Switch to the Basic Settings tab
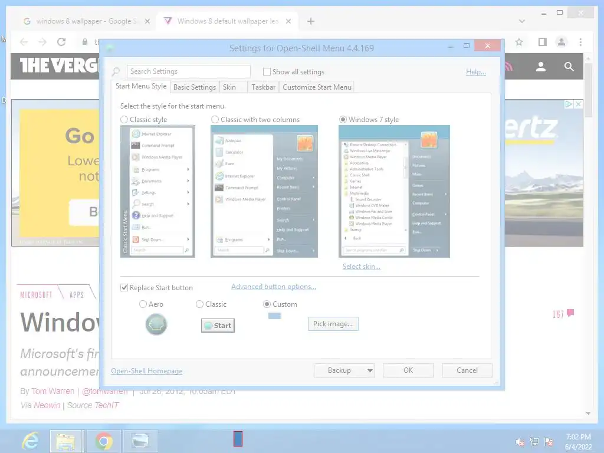Screen dimensions: 604x453 (195, 87)
